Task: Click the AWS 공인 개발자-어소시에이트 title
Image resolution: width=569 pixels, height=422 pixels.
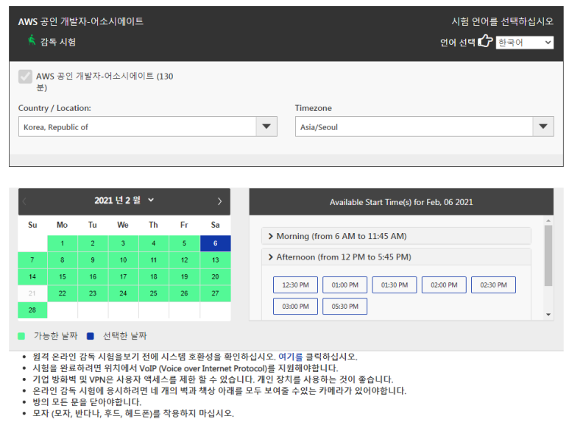Action: [81, 22]
